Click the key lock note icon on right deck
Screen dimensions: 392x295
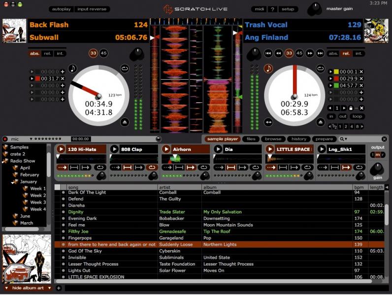[x=268, y=68]
